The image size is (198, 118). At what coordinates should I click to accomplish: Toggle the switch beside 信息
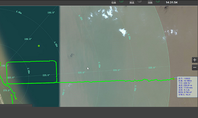click(121, 1)
